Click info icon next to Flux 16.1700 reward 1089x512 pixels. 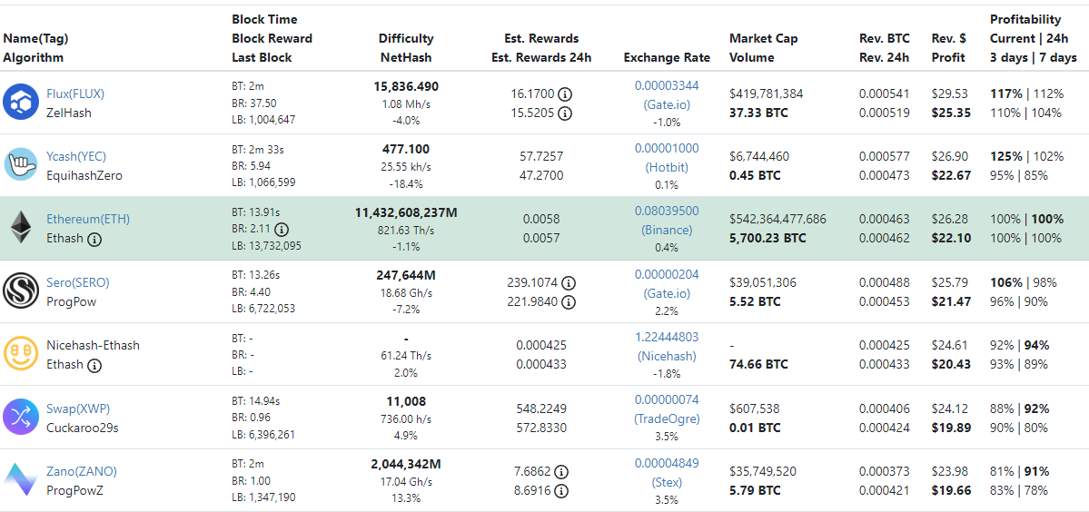pyautogui.click(x=565, y=94)
